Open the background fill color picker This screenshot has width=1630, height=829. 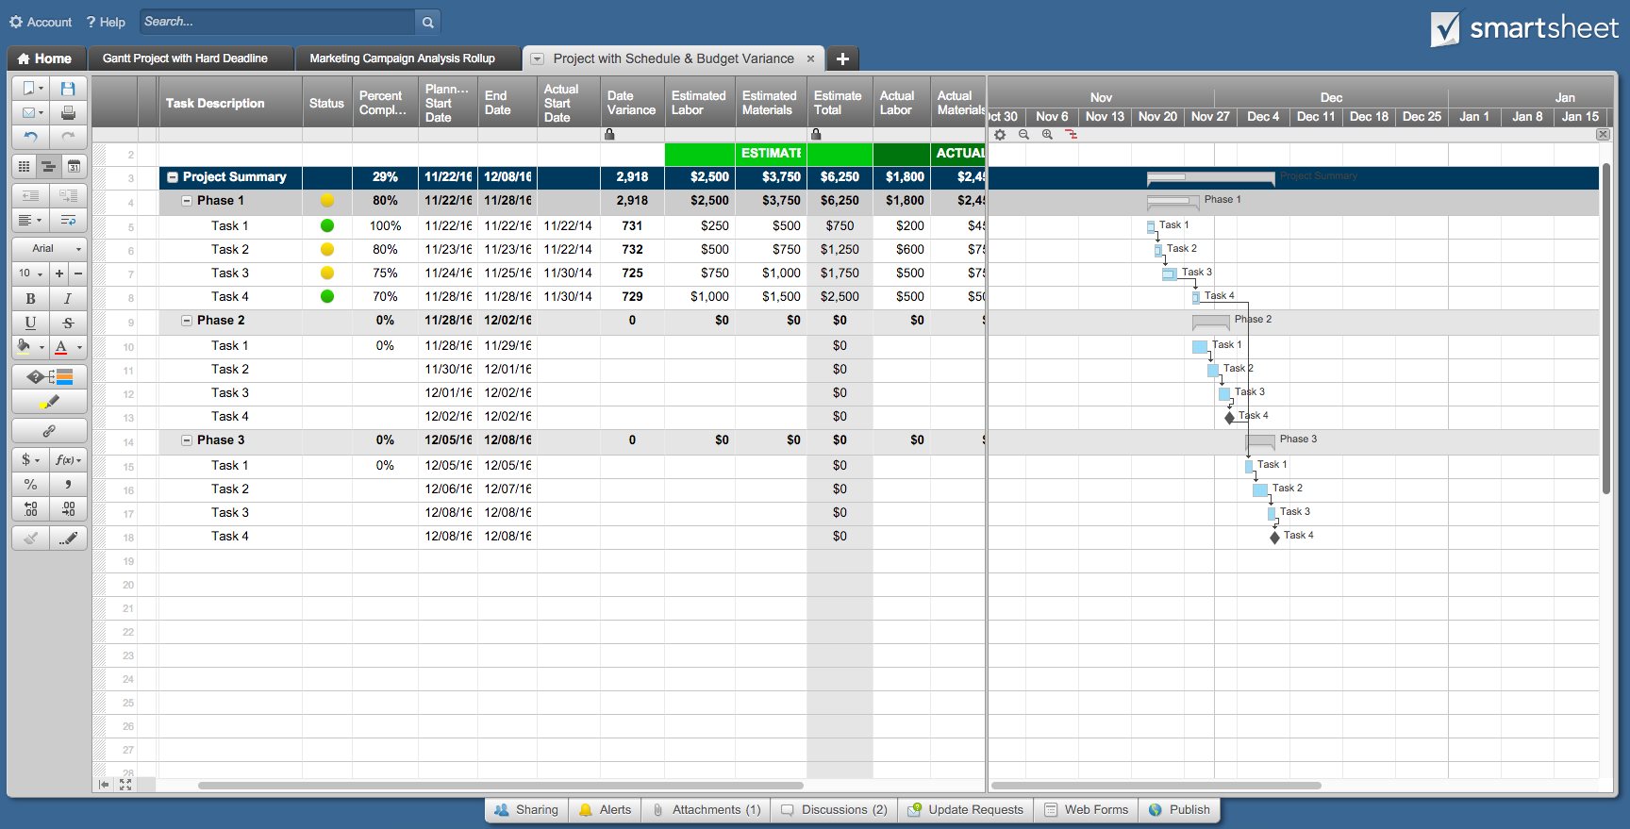coord(28,347)
